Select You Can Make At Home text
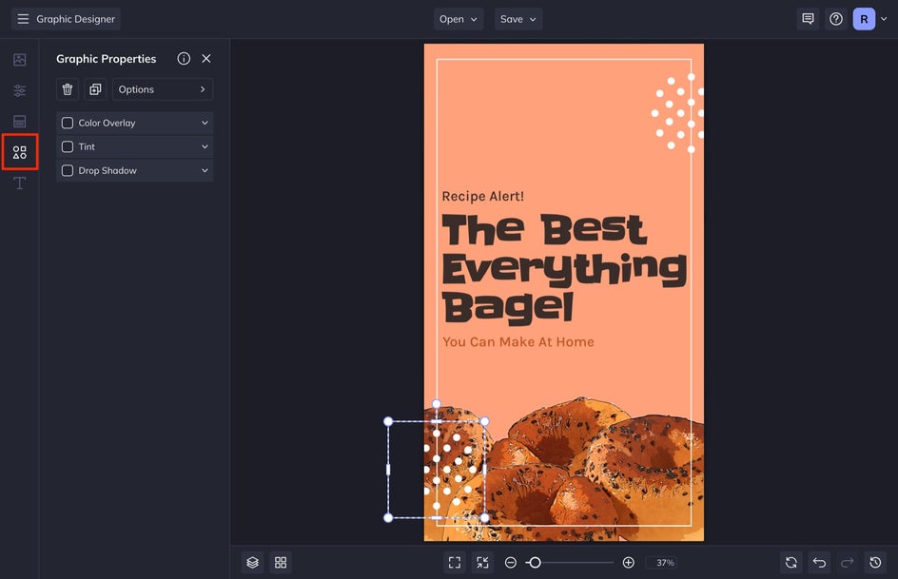Viewport: 898px width, 579px height. pos(518,341)
